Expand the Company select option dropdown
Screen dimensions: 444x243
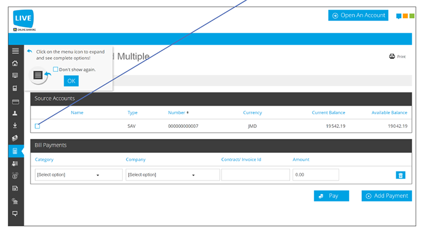click(x=173, y=175)
